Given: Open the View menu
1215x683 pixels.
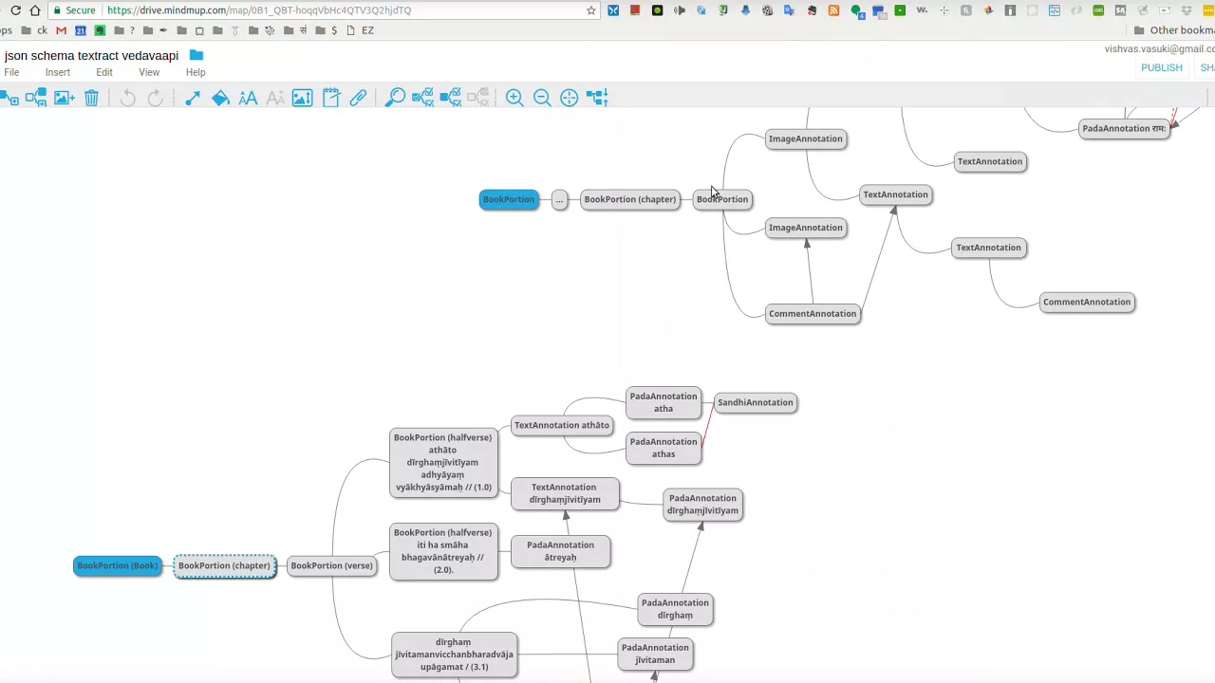Looking at the screenshot, I should coord(149,72).
